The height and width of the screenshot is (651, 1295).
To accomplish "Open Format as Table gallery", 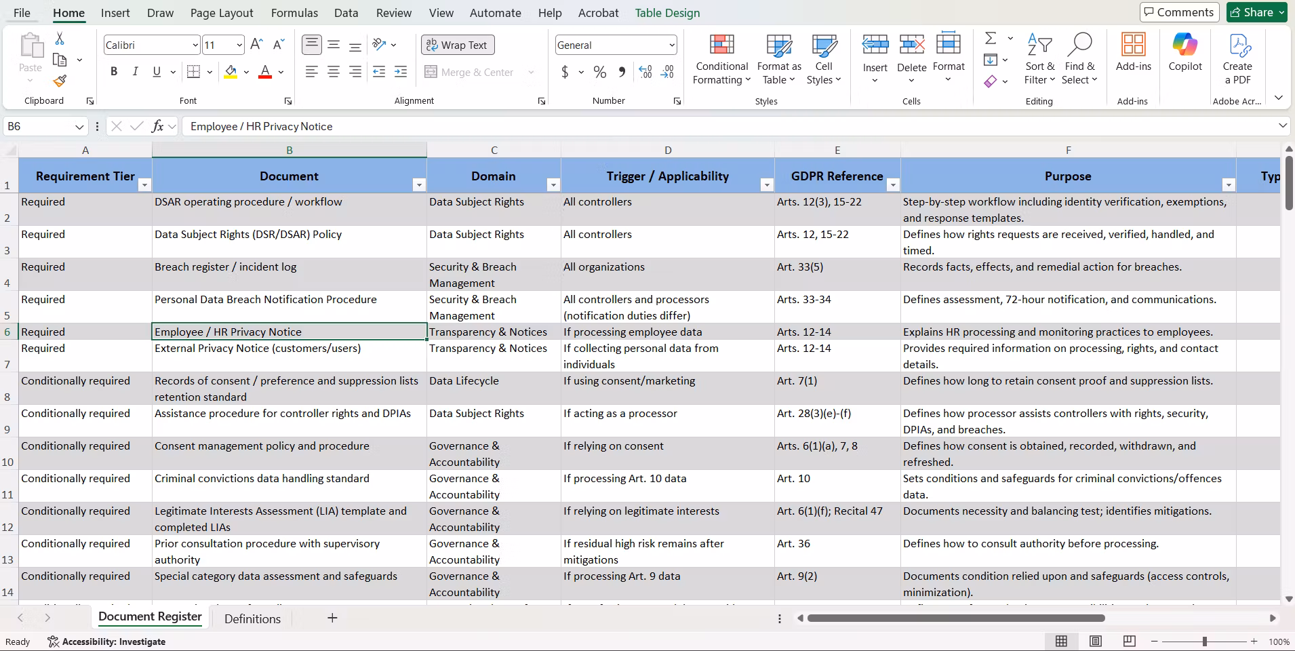I will (779, 60).
